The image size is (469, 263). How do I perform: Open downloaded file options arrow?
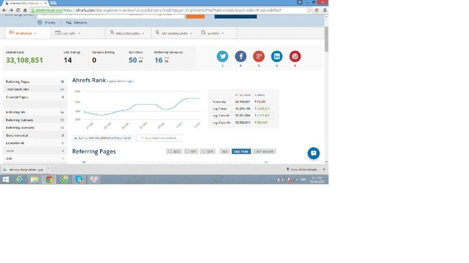pos(48,169)
